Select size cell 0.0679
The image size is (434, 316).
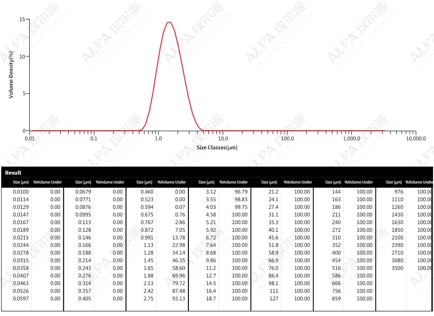pos(83,192)
